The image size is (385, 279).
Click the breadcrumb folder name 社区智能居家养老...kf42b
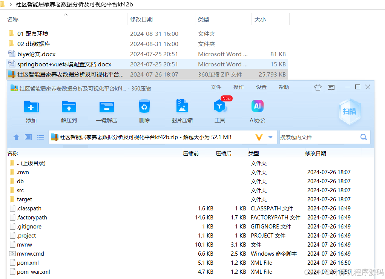(x=74, y=5)
